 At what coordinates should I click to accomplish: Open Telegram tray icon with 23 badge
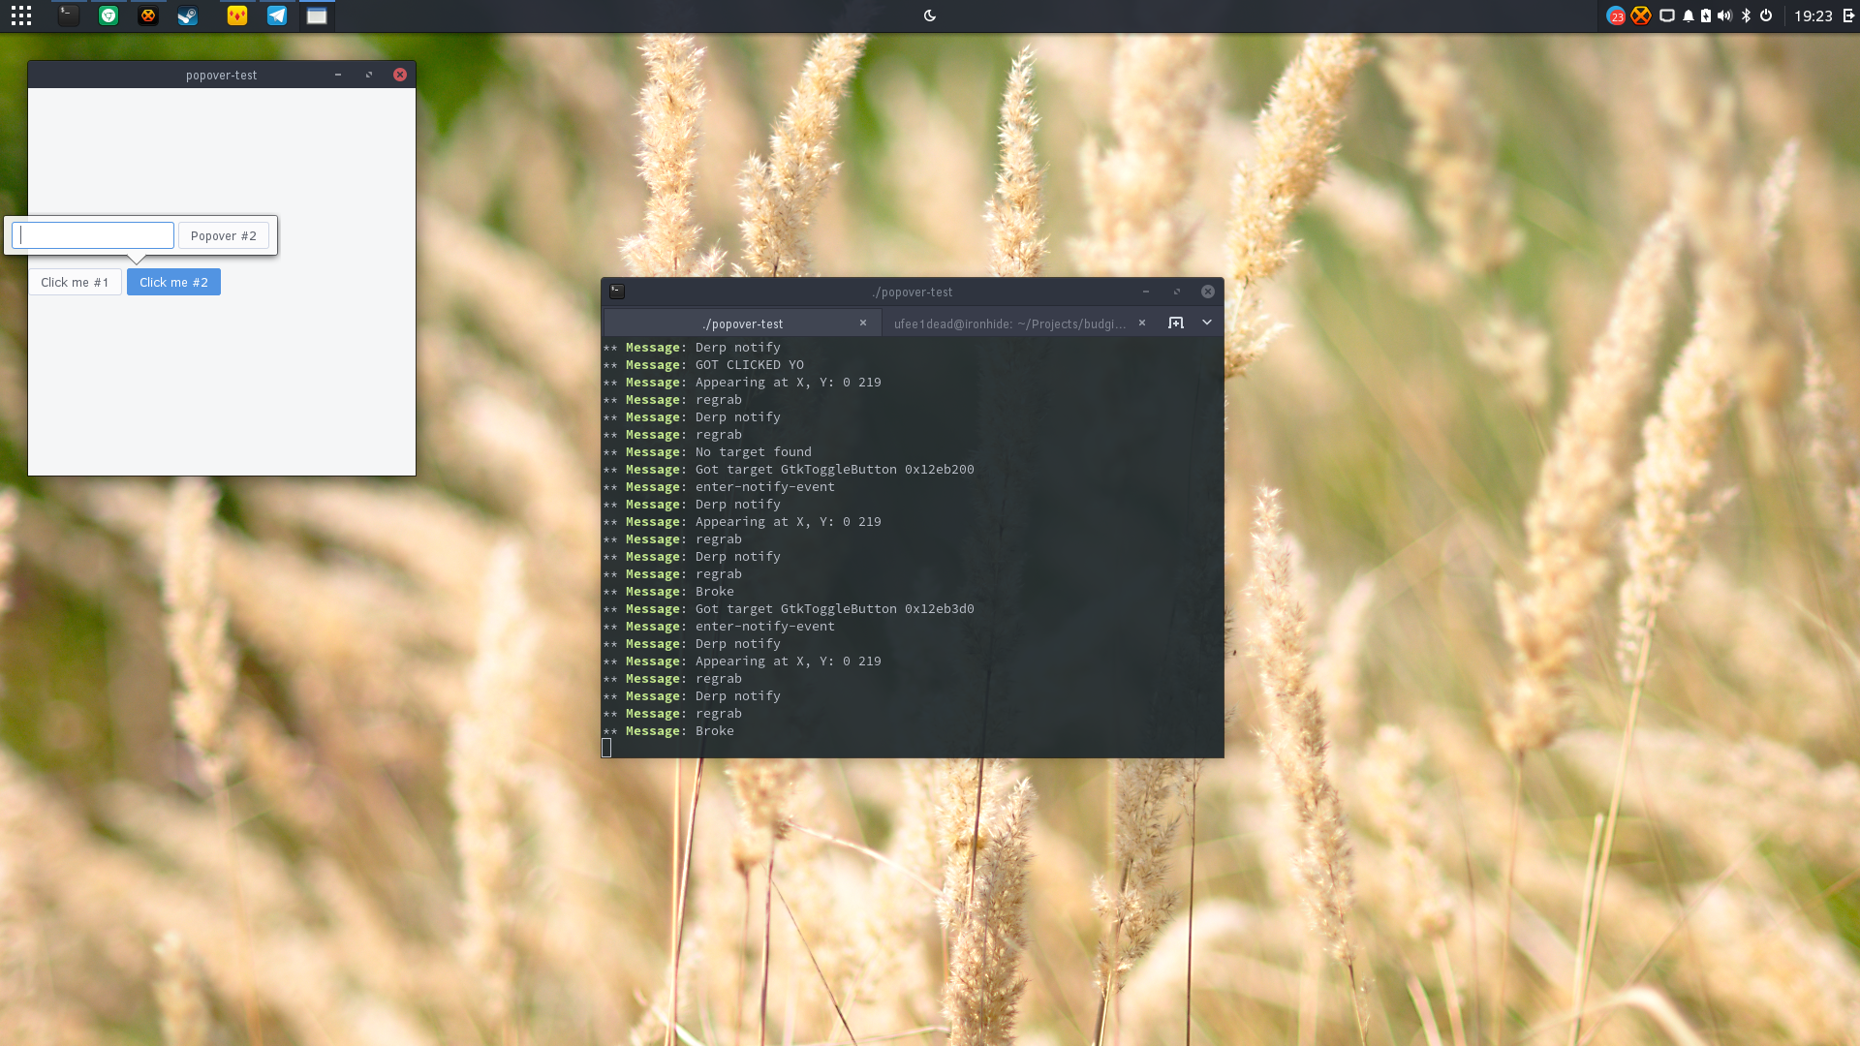click(x=1616, y=15)
